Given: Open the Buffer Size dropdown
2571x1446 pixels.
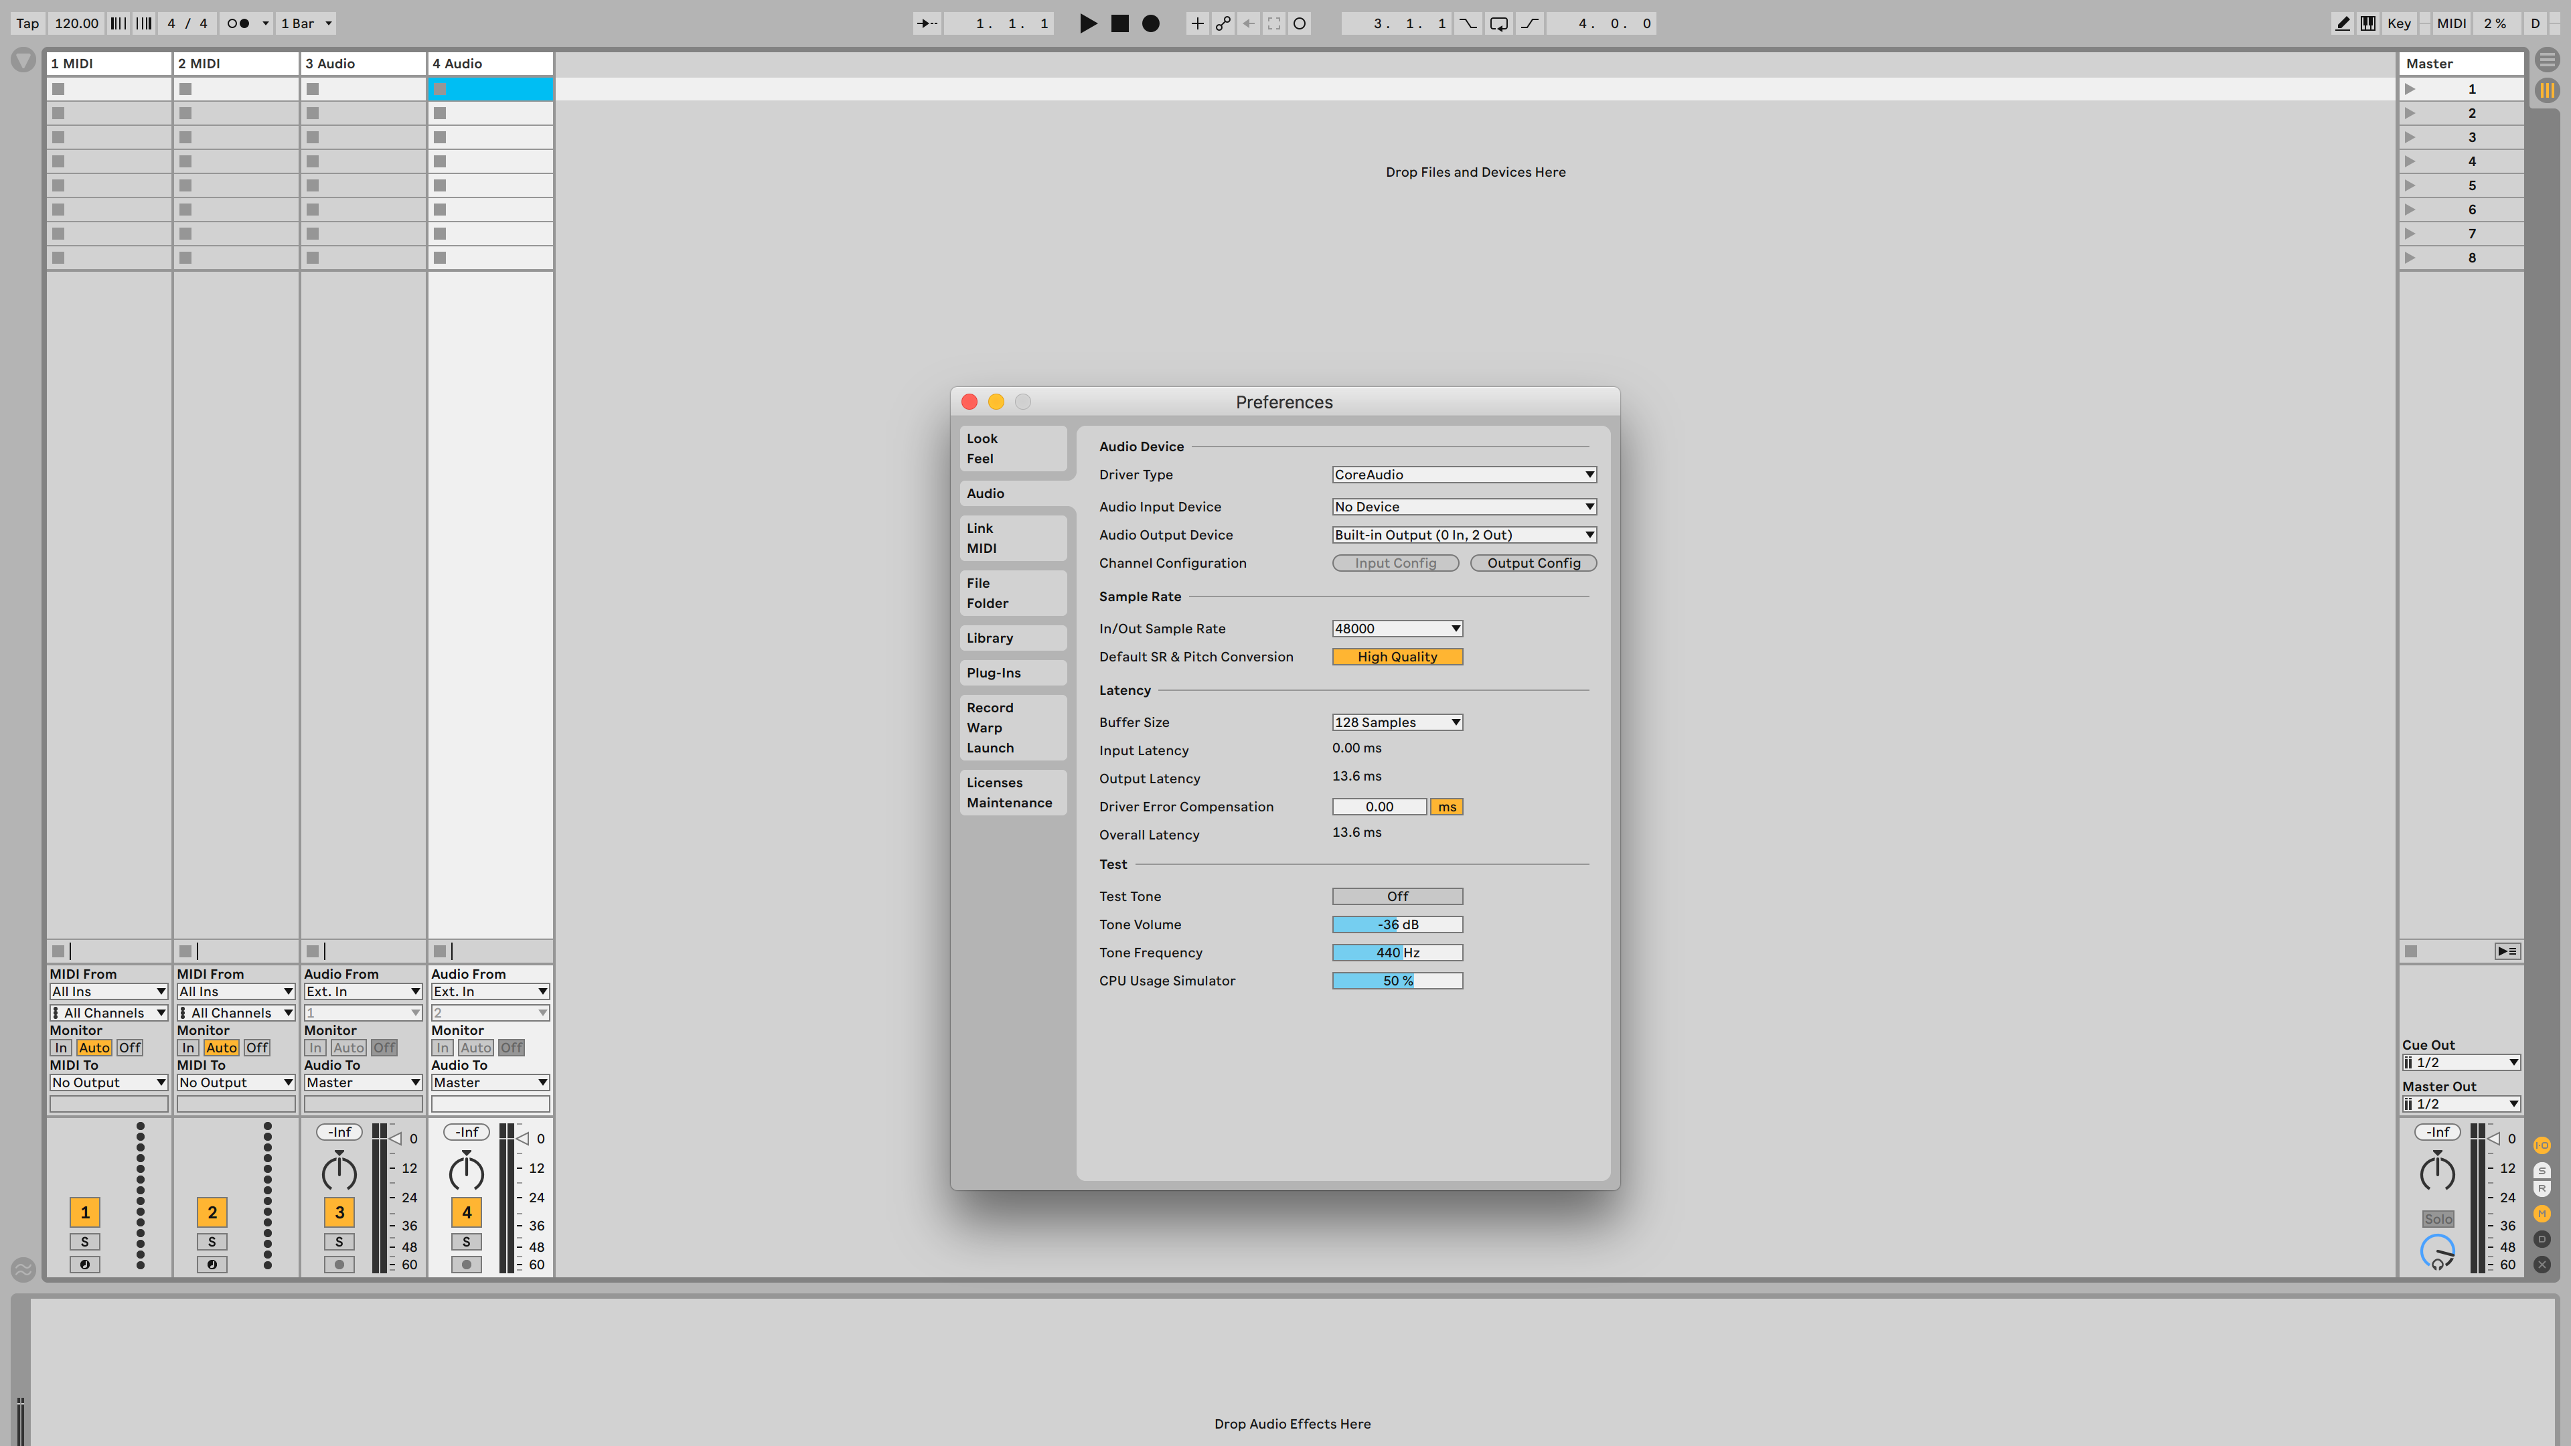Looking at the screenshot, I should 1396,722.
